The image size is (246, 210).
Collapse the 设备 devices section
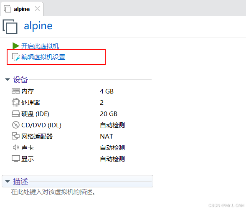[x=8, y=79]
